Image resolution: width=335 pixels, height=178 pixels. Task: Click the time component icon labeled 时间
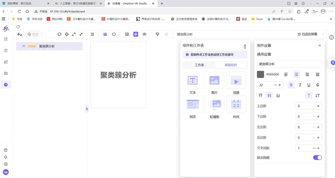click(236, 104)
